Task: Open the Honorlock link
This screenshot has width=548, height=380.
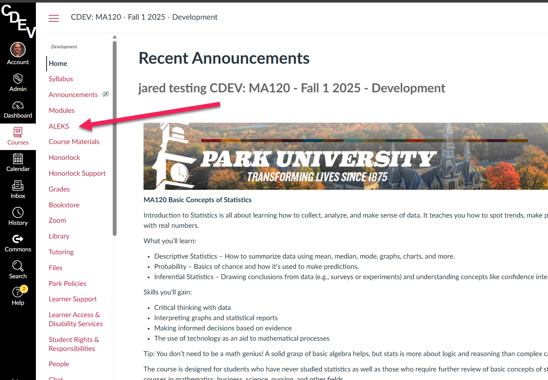Action: point(64,157)
